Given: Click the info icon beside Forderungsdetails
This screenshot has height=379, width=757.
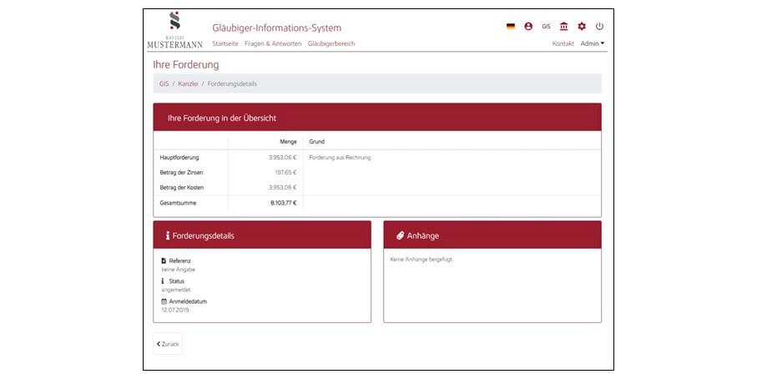Looking at the screenshot, I should 168,235.
